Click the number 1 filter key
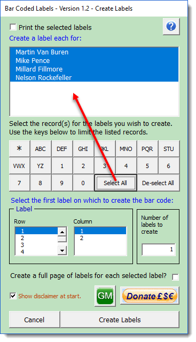This screenshot has height=342, width=196. click(x=62, y=166)
